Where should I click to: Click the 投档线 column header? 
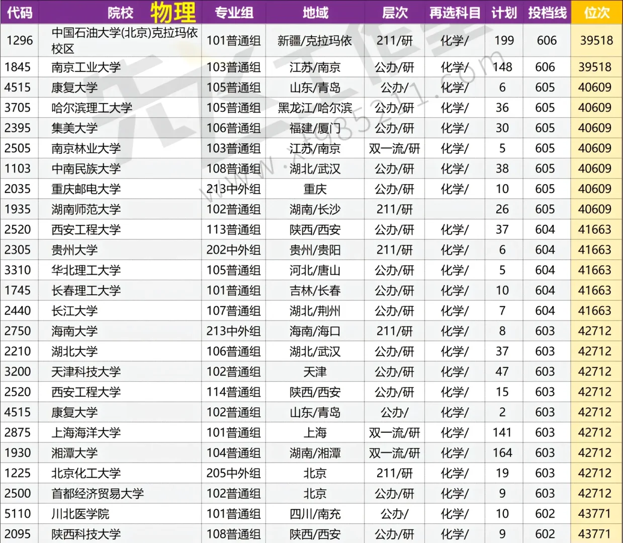pyautogui.click(x=547, y=13)
